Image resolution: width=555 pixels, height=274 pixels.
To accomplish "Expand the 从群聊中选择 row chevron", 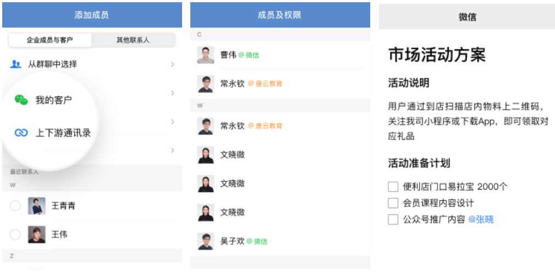I will pyautogui.click(x=172, y=65).
